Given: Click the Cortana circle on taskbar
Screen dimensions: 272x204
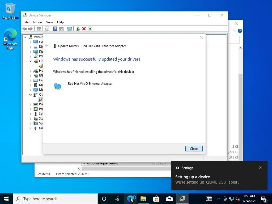Looking at the screenshot, I should pyautogui.click(x=104, y=199).
